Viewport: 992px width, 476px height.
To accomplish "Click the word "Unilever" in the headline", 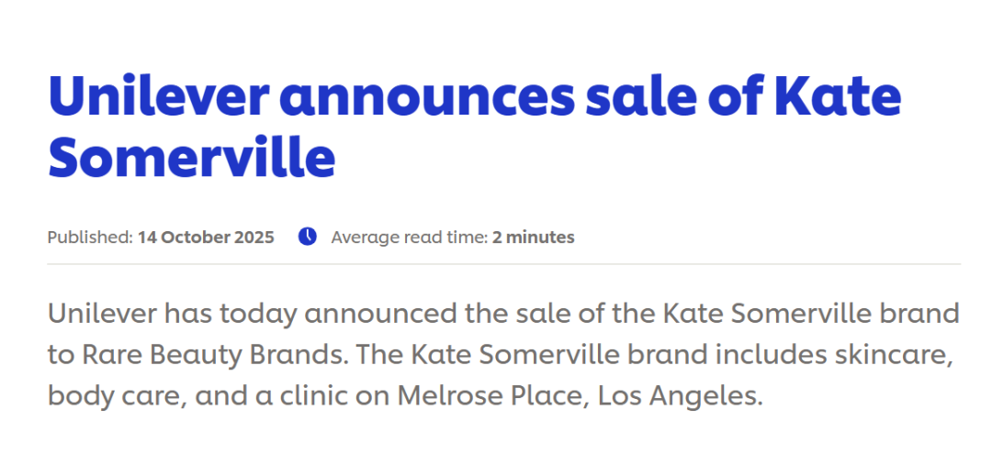I will (154, 95).
